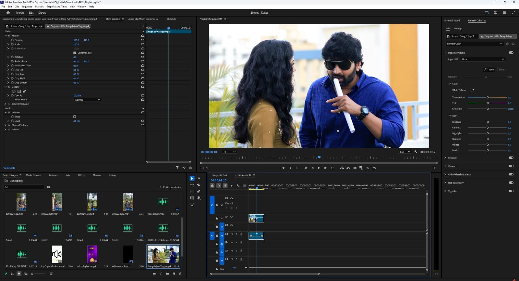
Task: Pick white balance with the eyedropper
Action: [473, 90]
